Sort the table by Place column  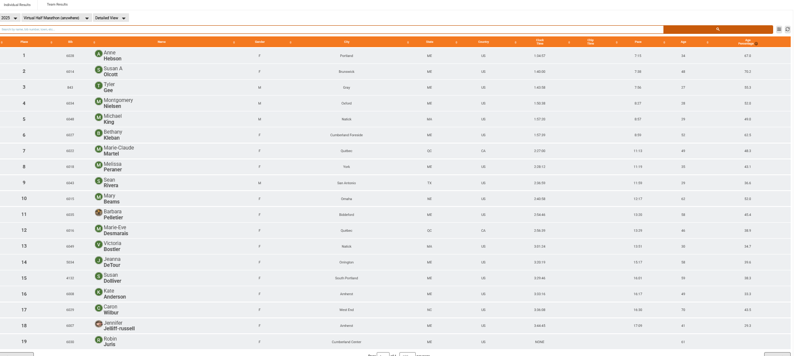pyautogui.click(x=24, y=42)
